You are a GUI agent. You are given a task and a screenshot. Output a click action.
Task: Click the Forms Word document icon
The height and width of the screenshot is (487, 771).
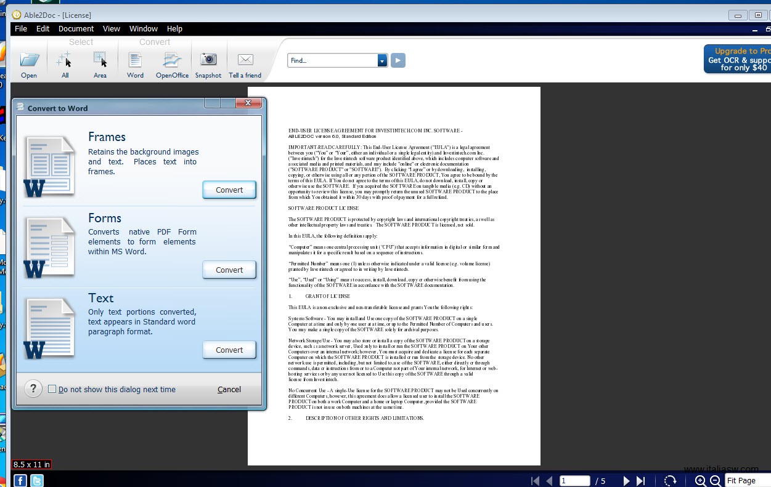50,247
